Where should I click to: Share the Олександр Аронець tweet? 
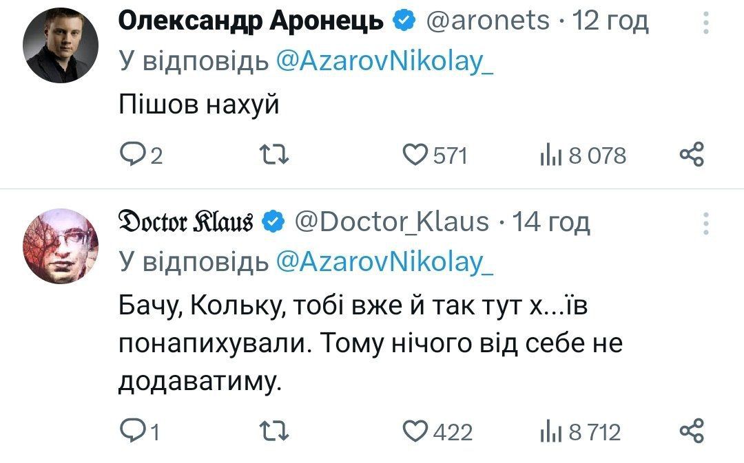[692, 155]
